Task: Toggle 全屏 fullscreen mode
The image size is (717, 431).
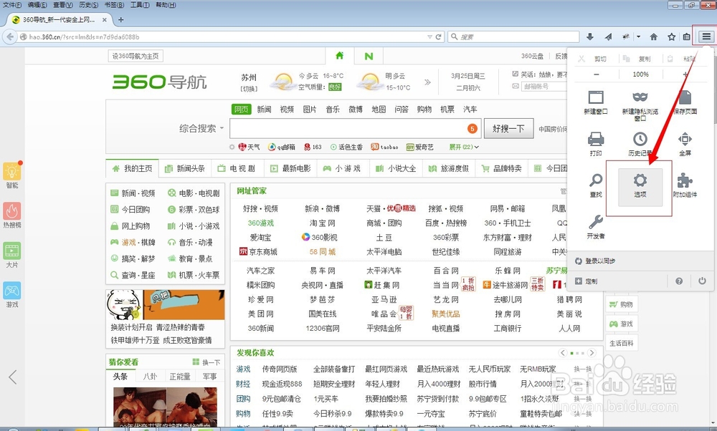Action: pyautogui.click(x=686, y=140)
